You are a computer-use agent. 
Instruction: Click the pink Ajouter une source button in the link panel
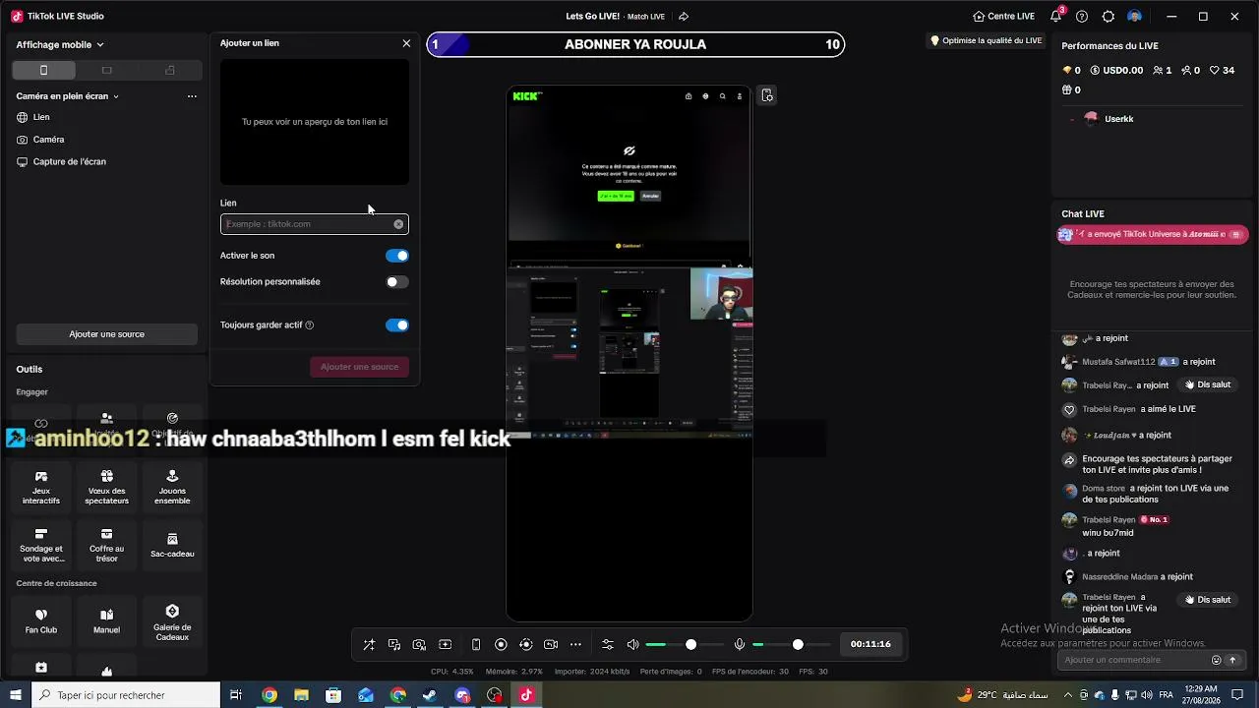(359, 367)
